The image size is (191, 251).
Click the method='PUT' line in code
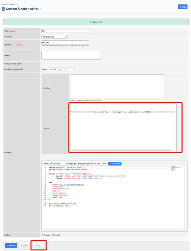pyautogui.click(x=58, y=187)
